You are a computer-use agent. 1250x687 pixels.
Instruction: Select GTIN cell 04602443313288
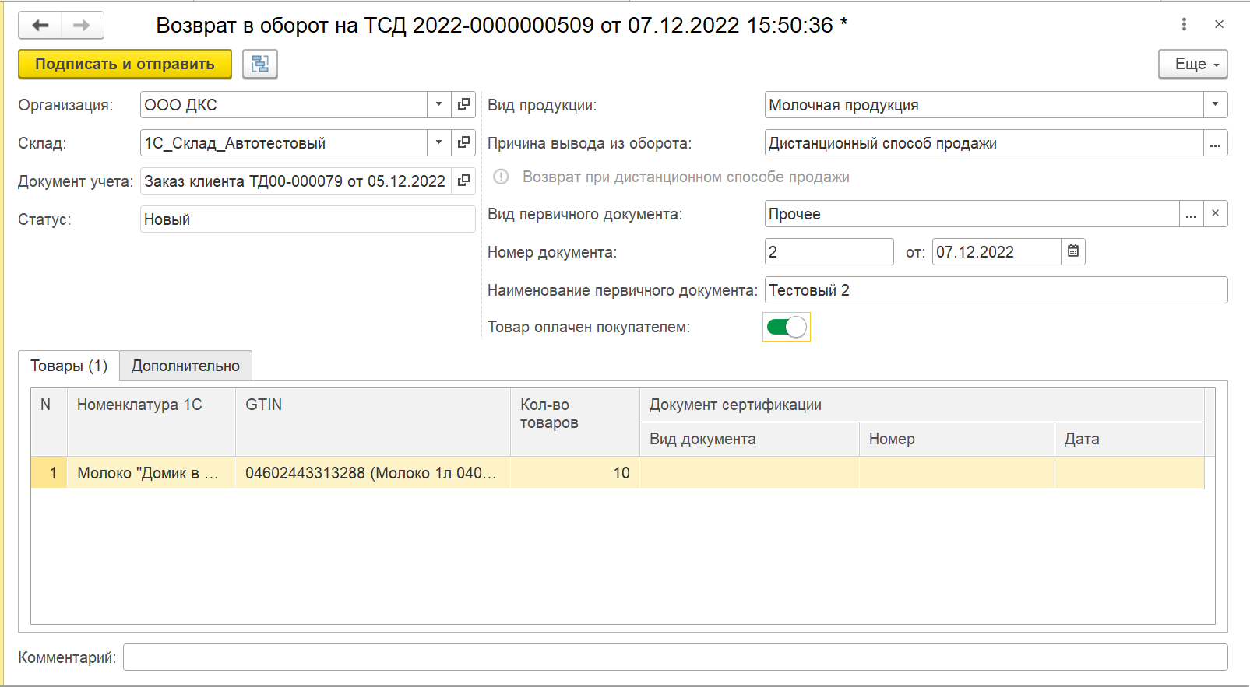tap(373, 472)
